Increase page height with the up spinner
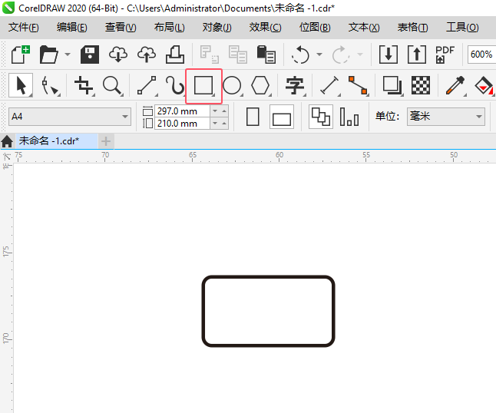 pyautogui.click(x=224, y=124)
